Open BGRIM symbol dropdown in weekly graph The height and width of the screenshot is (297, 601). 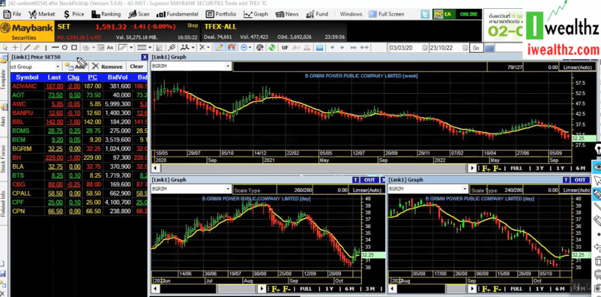pyautogui.click(x=228, y=66)
